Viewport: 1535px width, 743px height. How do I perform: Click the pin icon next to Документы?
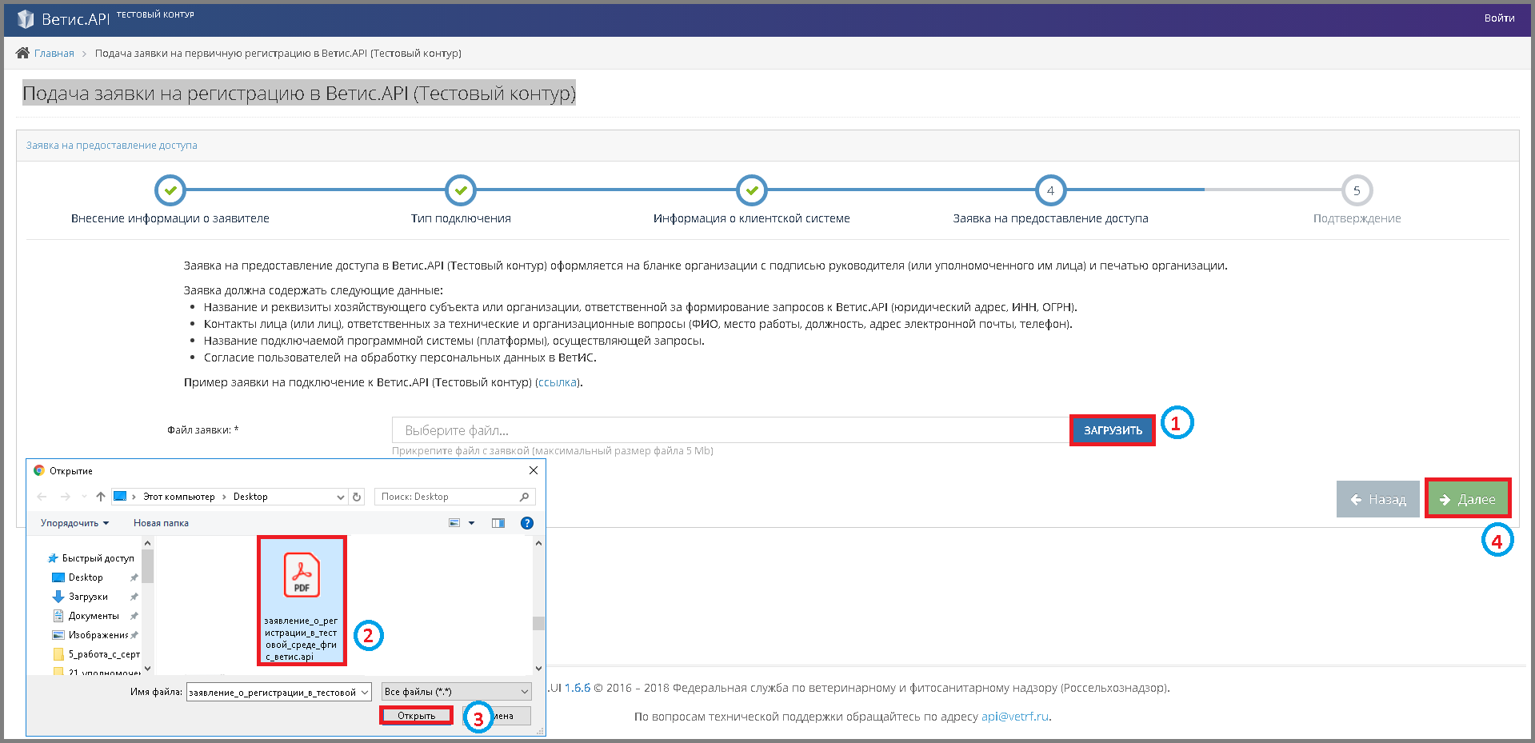click(134, 616)
